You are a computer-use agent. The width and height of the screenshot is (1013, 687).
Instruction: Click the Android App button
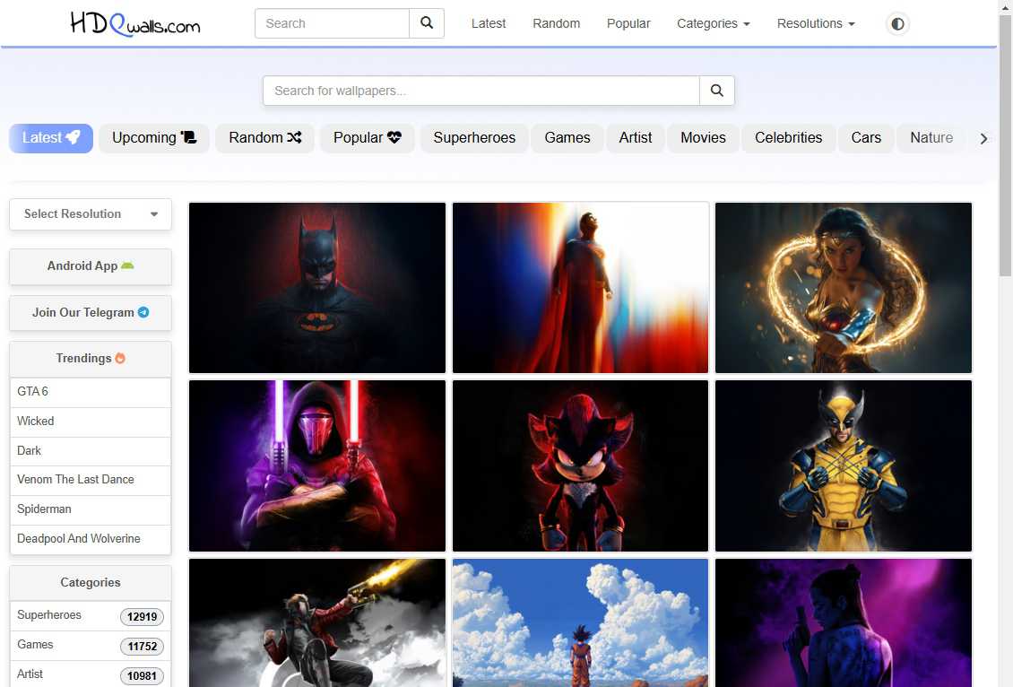91,266
